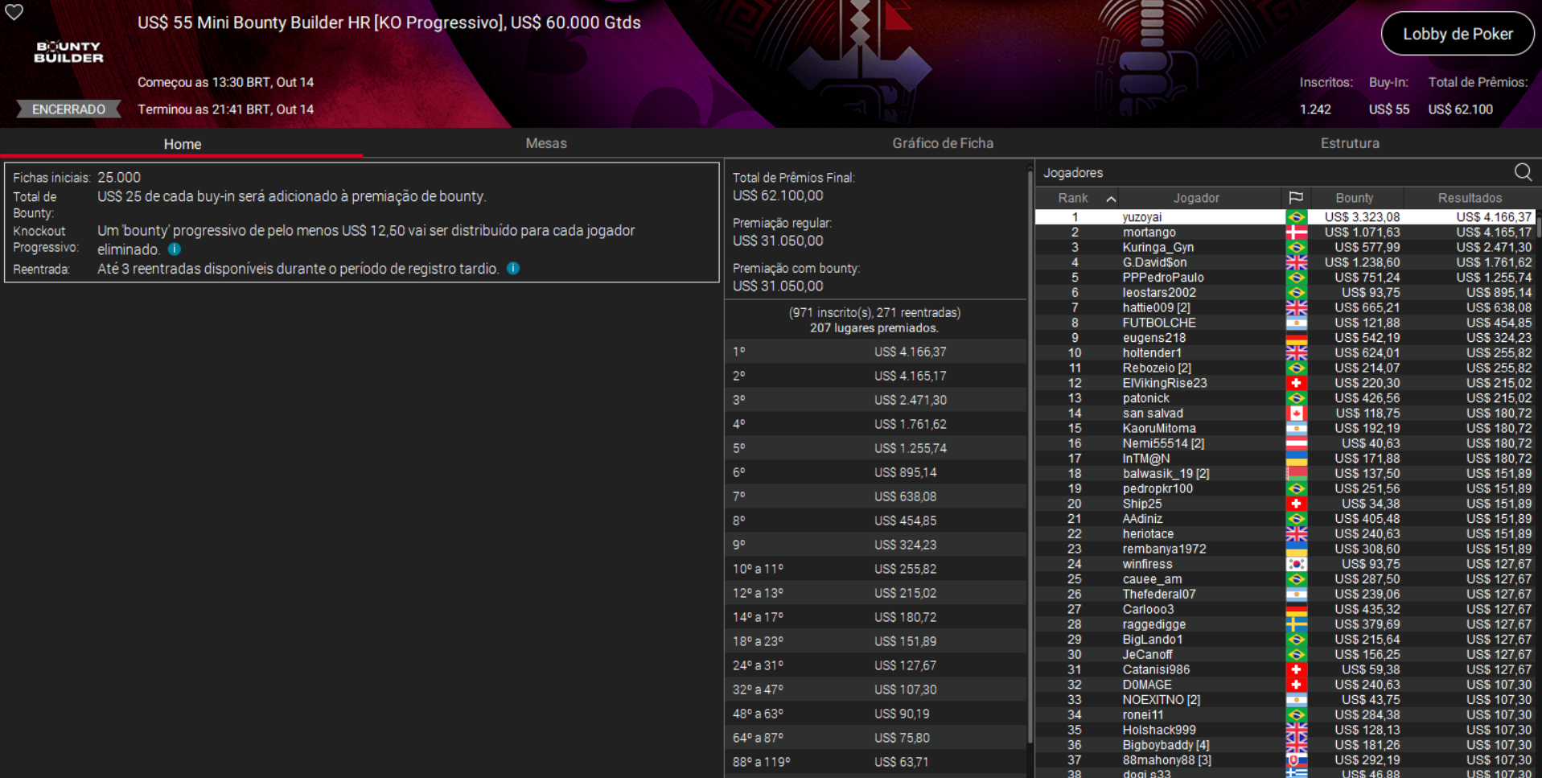Image resolution: width=1542 pixels, height=778 pixels.
Task: Select player row Kuringa_Gyn
Action: 1285,248
